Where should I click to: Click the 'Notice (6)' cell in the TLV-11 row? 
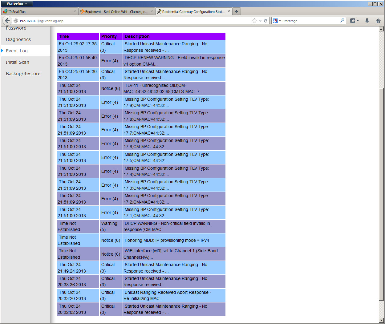[111, 88]
